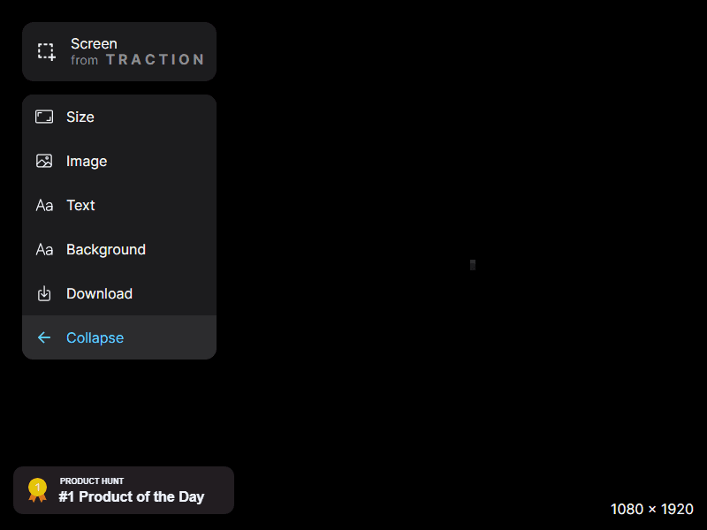The height and width of the screenshot is (530, 707).
Task: Click the small "PRODUCT HUNT" caption
Action: [92, 481]
